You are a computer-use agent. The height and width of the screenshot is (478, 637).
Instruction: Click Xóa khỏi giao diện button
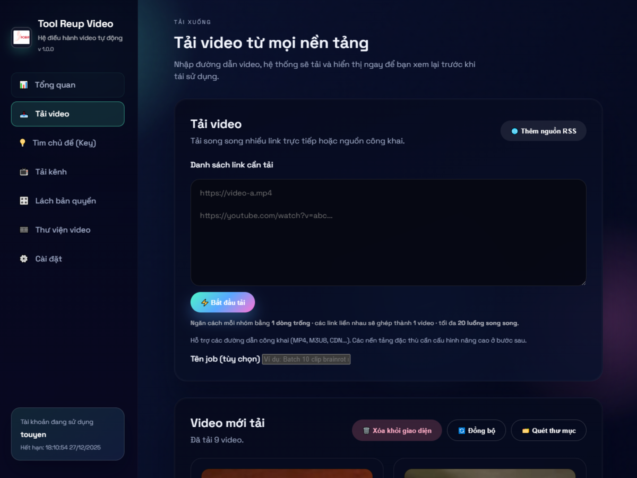pyautogui.click(x=397, y=431)
